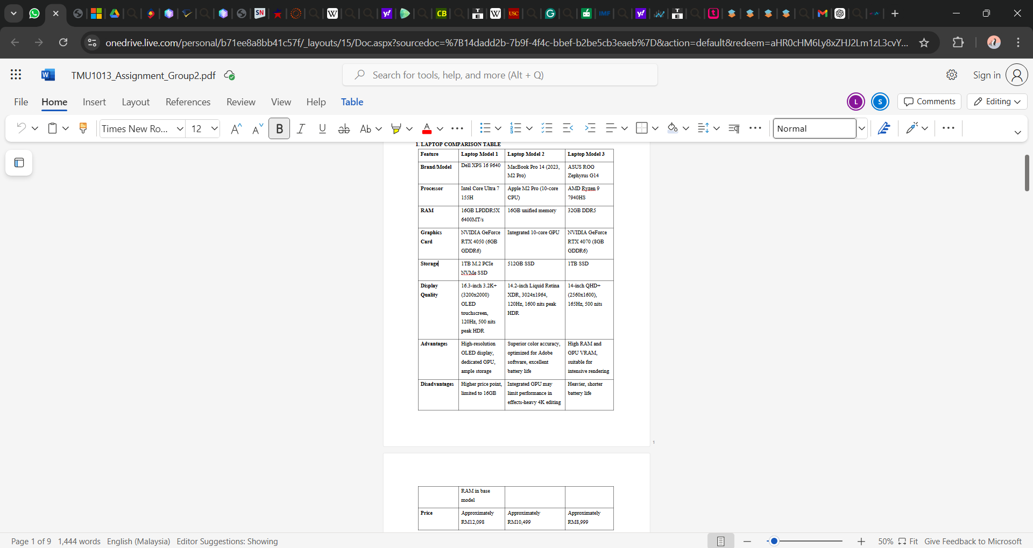
Task: Click the Sign in link
Action: tap(987, 75)
